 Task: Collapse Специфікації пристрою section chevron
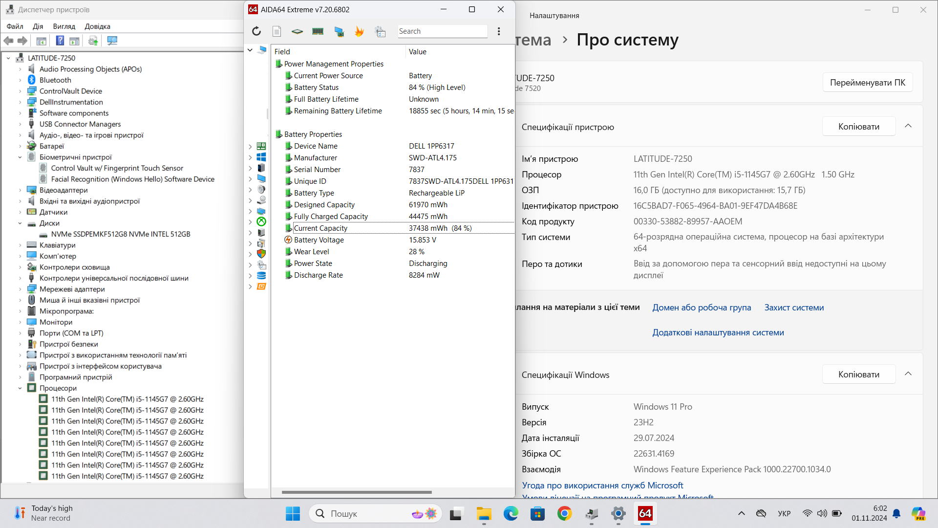908,126
